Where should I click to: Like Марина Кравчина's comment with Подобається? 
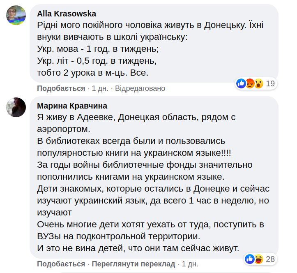click(x=61, y=264)
